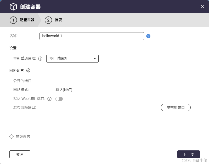This screenshot has width=209, height=164.
Task: Click the step 2 circle number icon
Action: [x=48, y=20]
